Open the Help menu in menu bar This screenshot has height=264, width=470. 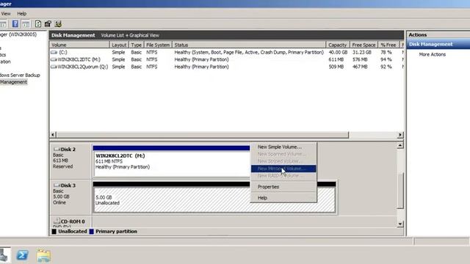(21, 13)
